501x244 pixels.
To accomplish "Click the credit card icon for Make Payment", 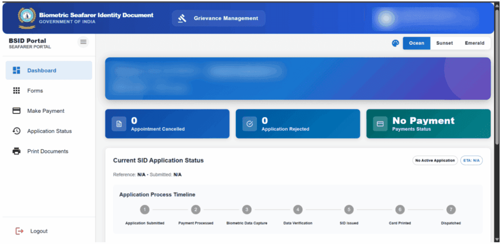I will [16, 111].
